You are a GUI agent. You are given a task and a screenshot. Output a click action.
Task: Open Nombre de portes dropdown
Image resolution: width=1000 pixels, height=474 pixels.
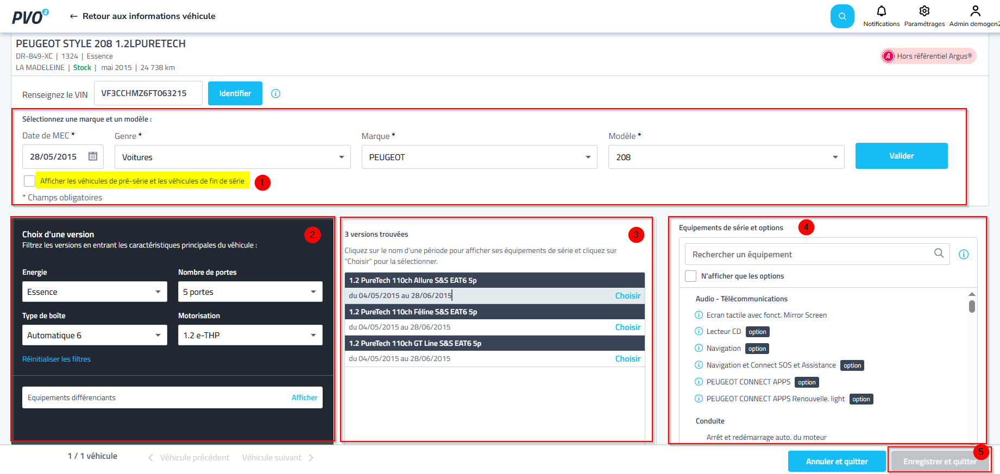coord(250,292)
